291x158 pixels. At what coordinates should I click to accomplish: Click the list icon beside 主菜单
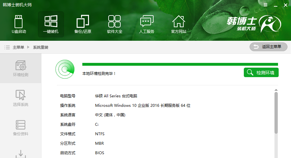(7, 47)
